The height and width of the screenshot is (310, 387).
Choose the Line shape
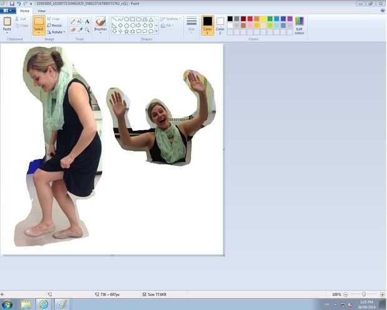point(114,19)
